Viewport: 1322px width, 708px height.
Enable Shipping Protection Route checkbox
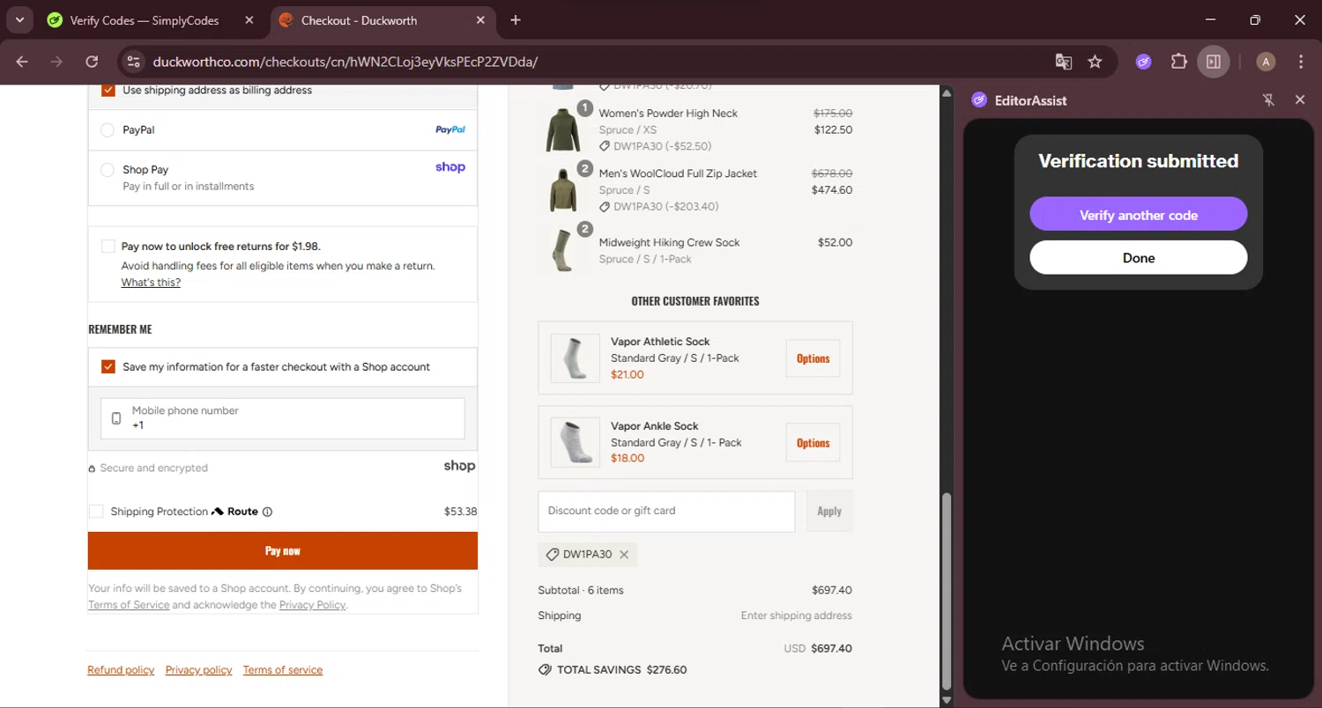(96, 512)
